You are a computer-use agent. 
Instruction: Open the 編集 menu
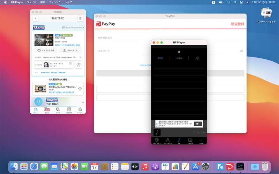coord(43,2)
